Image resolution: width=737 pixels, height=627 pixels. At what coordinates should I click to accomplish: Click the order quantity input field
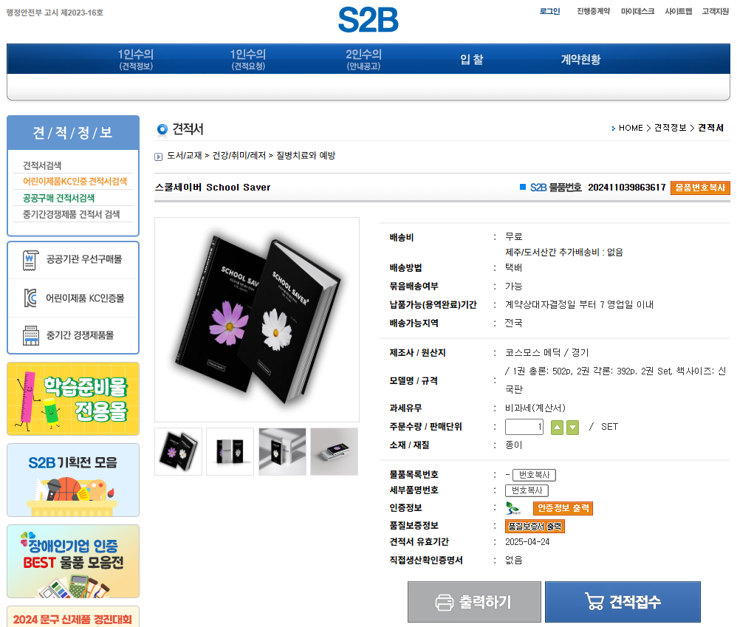(x=524, y=427)
